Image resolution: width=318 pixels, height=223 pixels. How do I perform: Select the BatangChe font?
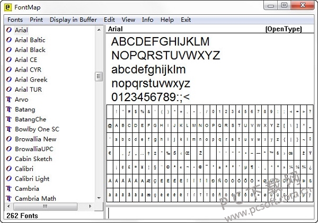pyautogui.click(x=30, y=119)
